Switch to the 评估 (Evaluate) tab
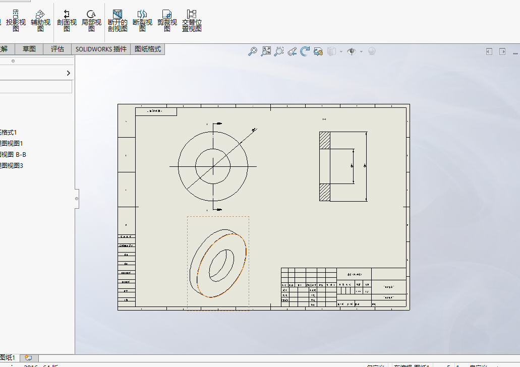Screen dimensions: 520x367 [57, 49]
